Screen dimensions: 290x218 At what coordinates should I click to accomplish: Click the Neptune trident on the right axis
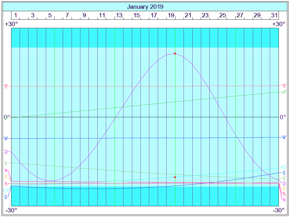point(284,137)
